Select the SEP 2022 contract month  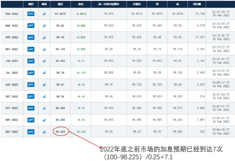pos(12,96)
